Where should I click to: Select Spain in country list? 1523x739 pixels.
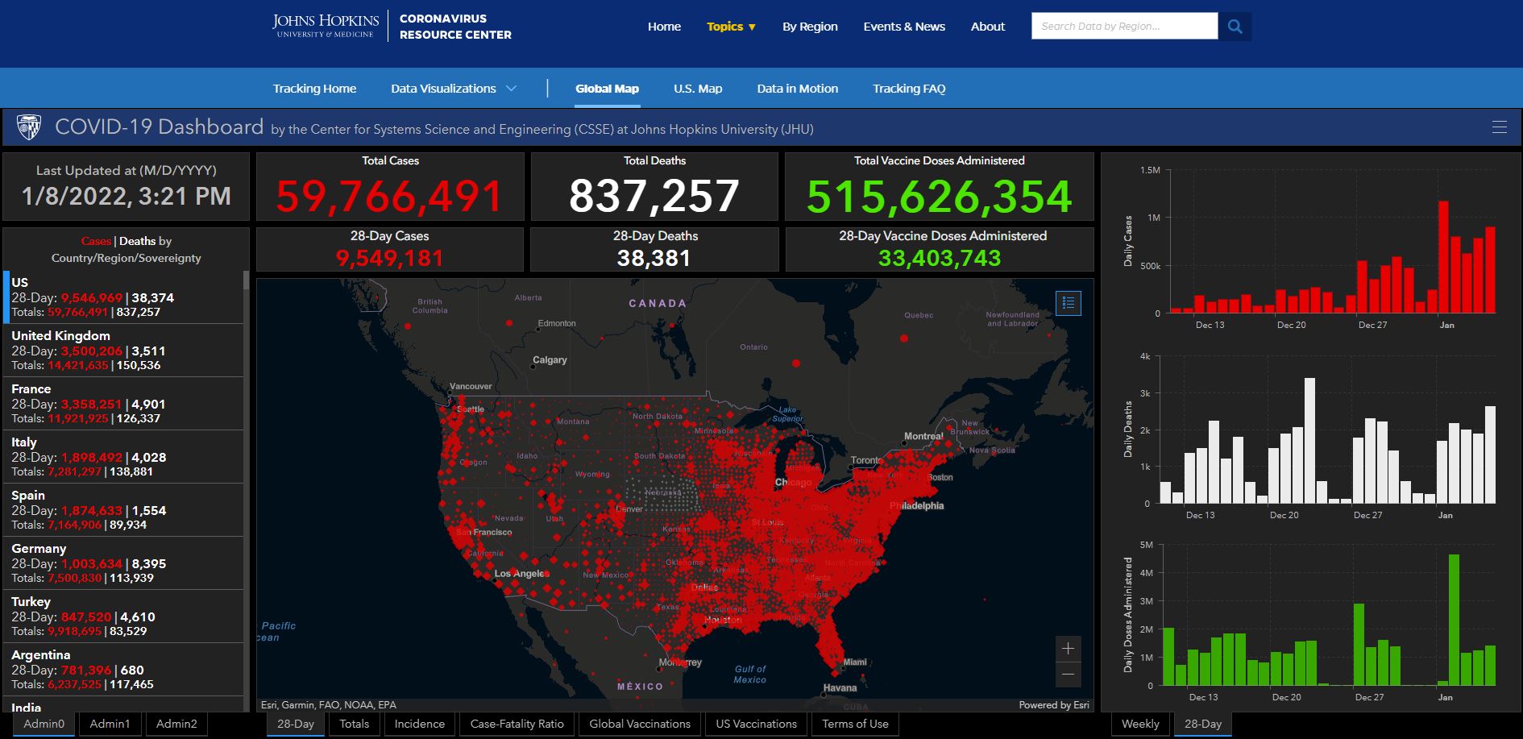point(123,509)
